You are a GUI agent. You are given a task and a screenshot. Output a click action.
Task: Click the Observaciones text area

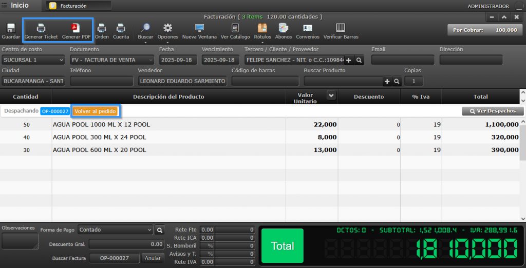click(x=20, y=241)
